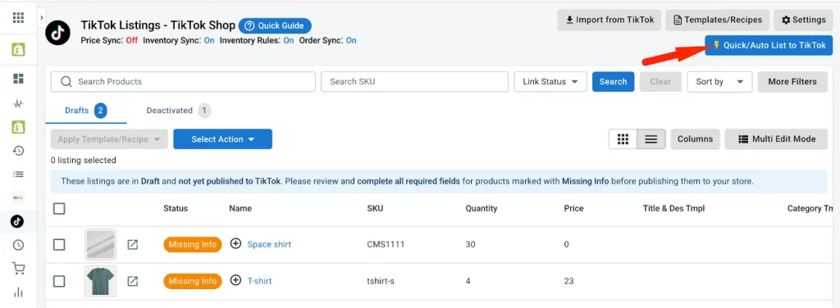The width and height of the screenshot is (840, 308).
Task: Toggle Price Sync Off status
Action: click(132, 41)
